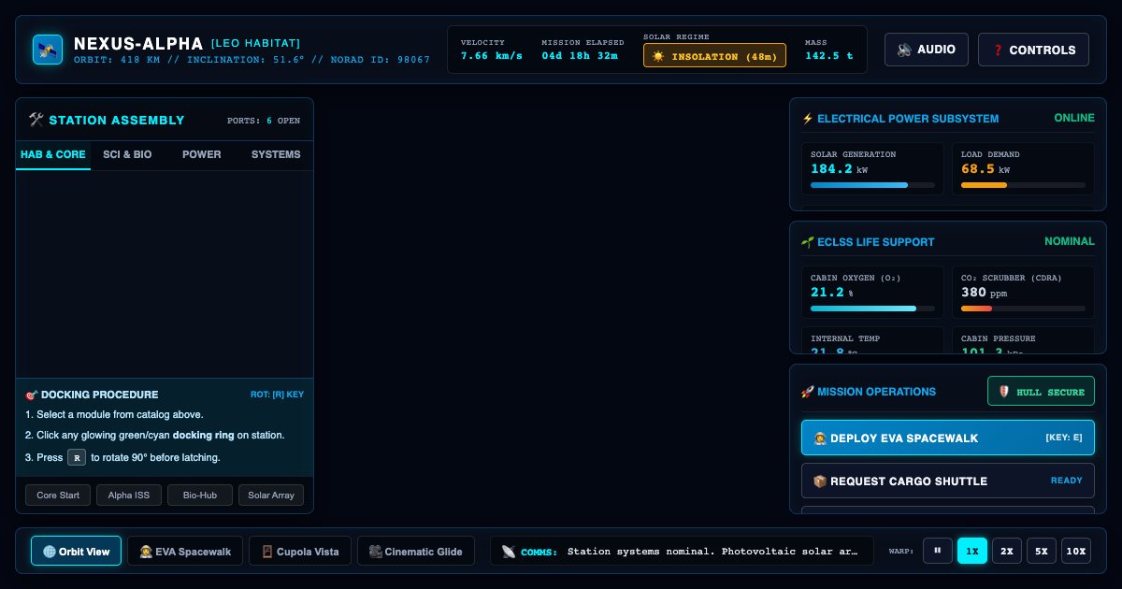The width and height of the screenshot is (1122, 589).
Task: Click the NOMINAL life support status
Action: coord(1070,241)
